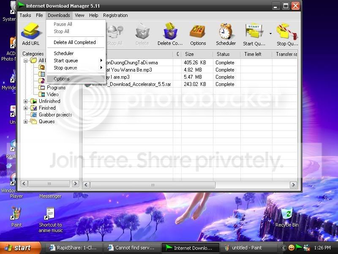338x254 pixels.
Task: Open Start Queue dropdown arrow in toolbar
Action: [x=270, y=33]
